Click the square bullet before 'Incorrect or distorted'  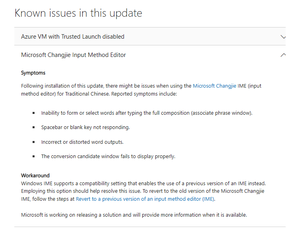point(33,142)
